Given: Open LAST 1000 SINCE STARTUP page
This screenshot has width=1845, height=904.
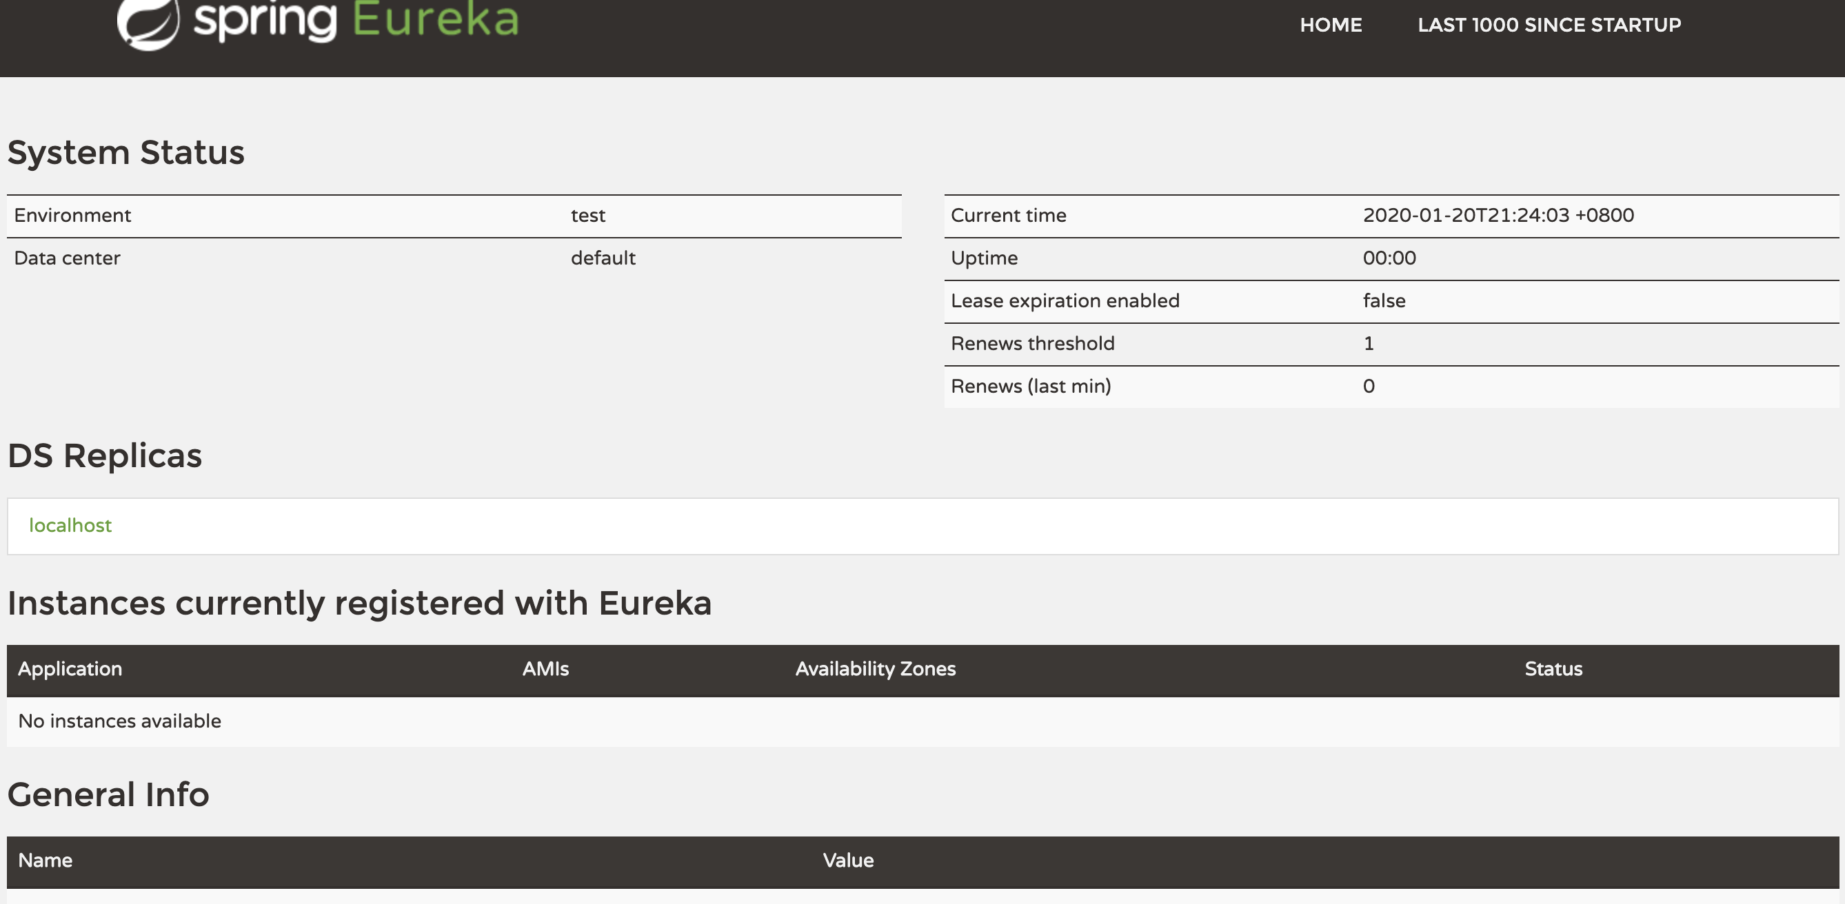Looking at the screenshot, I should tap(1549, 25).
